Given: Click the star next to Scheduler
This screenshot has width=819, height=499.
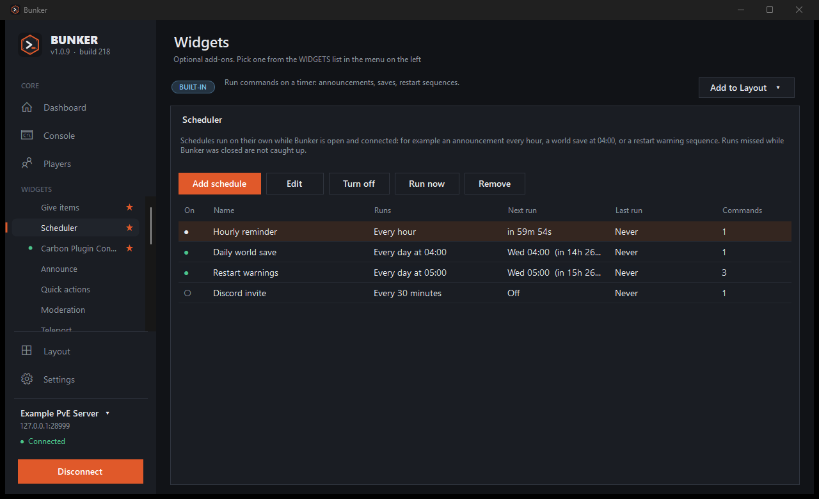Looking at the screenshot, I should [129, 228].
